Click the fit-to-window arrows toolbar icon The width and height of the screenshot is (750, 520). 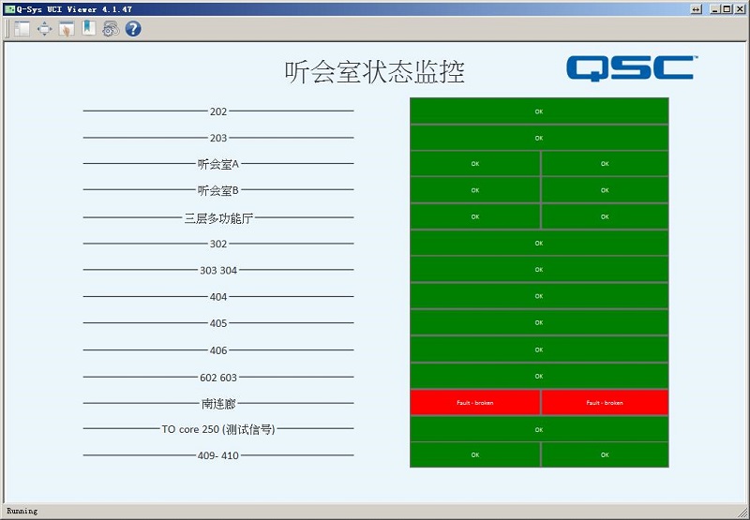(x=44, y=29)
